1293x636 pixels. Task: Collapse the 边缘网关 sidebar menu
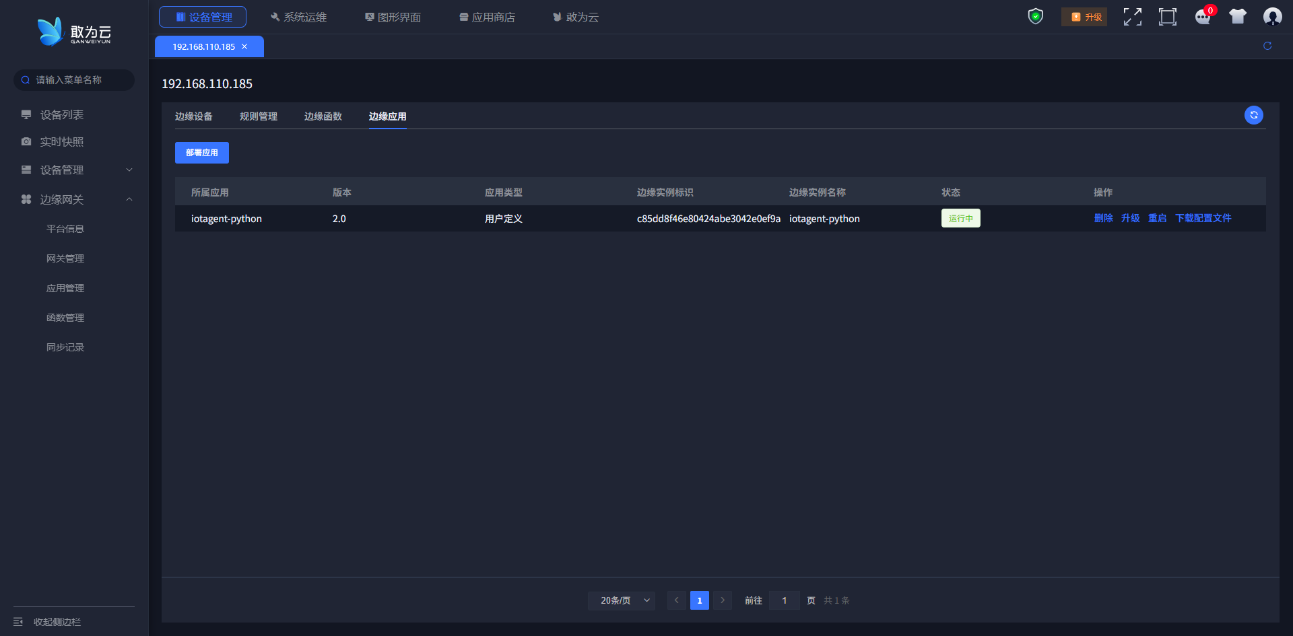click(x=74, y=199)
